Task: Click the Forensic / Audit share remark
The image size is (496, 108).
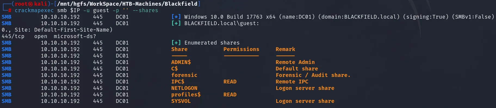Action: (313, 75)
